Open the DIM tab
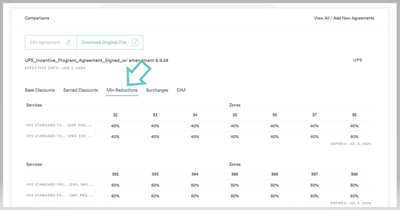This screenshot has width=400, height=210. [181, 90]
